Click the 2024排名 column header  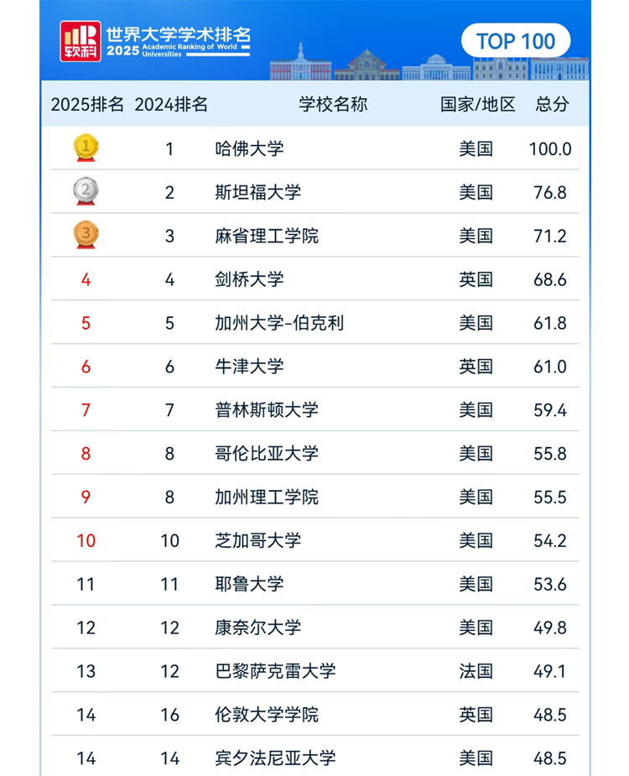pyautogui.click(x=171, y=105)
